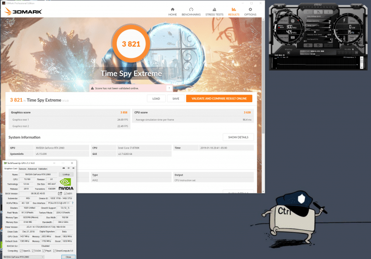Click the Graphics test 1 row

coord(70,120)
